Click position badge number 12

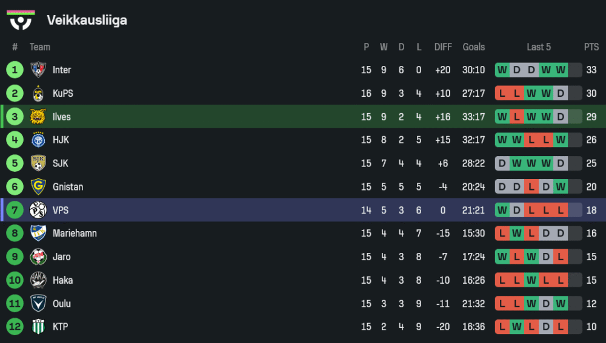[15, 327]
